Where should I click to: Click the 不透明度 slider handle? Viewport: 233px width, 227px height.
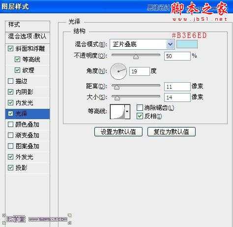(x=136, y=57)
